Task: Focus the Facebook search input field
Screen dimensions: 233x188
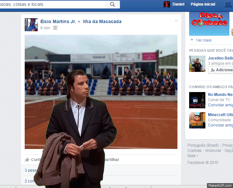Action: (x=52, y=4)
